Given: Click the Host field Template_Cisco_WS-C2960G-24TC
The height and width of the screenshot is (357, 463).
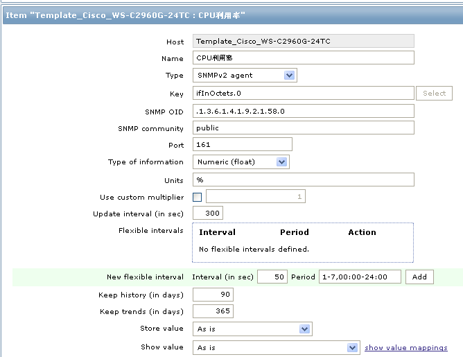Looking at the screenshot, I should (x=304, y=41).
